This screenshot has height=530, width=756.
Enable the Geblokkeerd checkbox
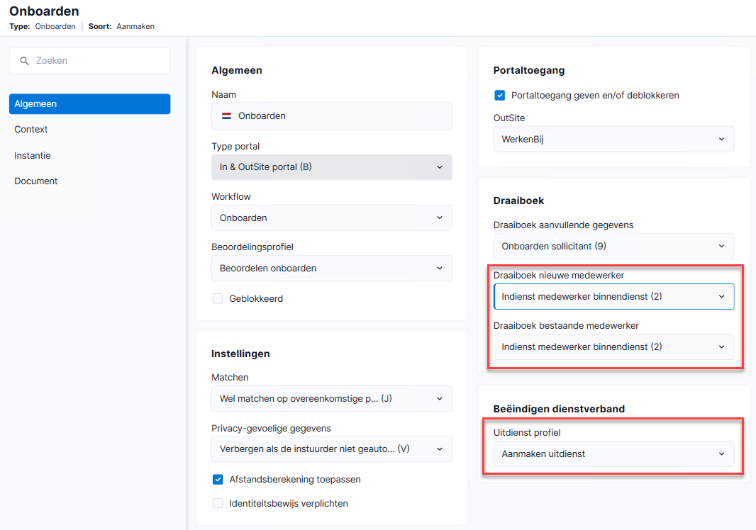click(x=218, y=299)
